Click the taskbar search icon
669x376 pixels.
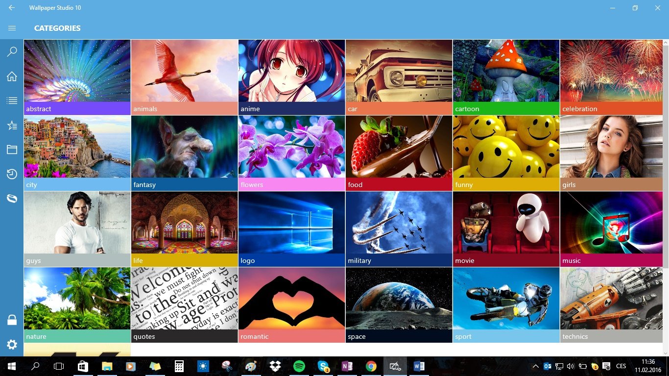coord(35,366)
